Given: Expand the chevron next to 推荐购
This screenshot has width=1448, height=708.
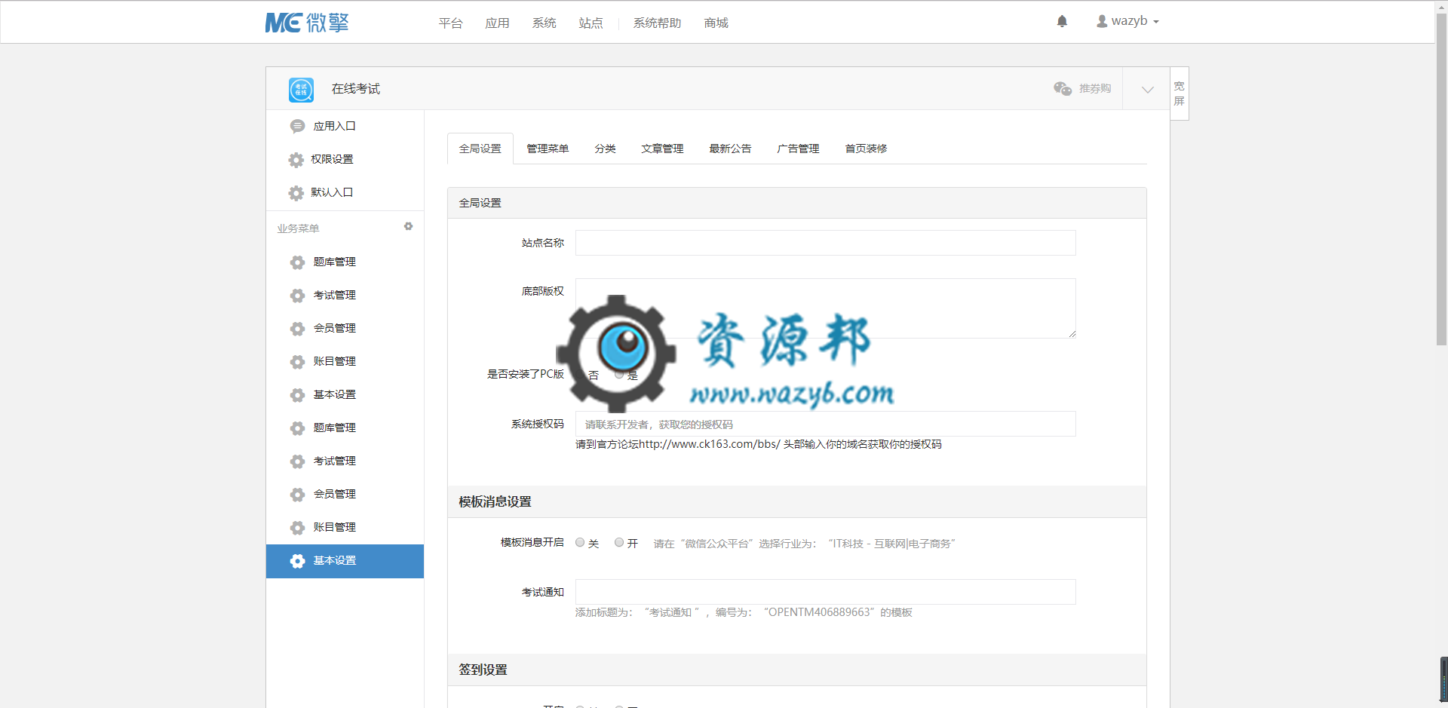Looking at the screenshot, I should [1147, 89].
